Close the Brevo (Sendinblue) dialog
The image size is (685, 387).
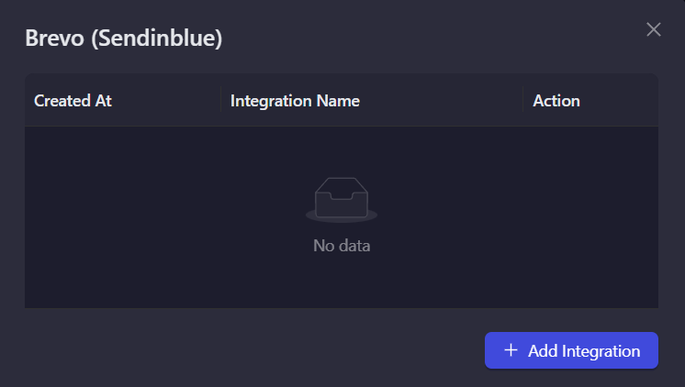pos(653,29)
